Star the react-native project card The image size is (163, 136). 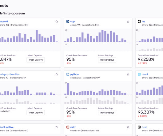57,127
